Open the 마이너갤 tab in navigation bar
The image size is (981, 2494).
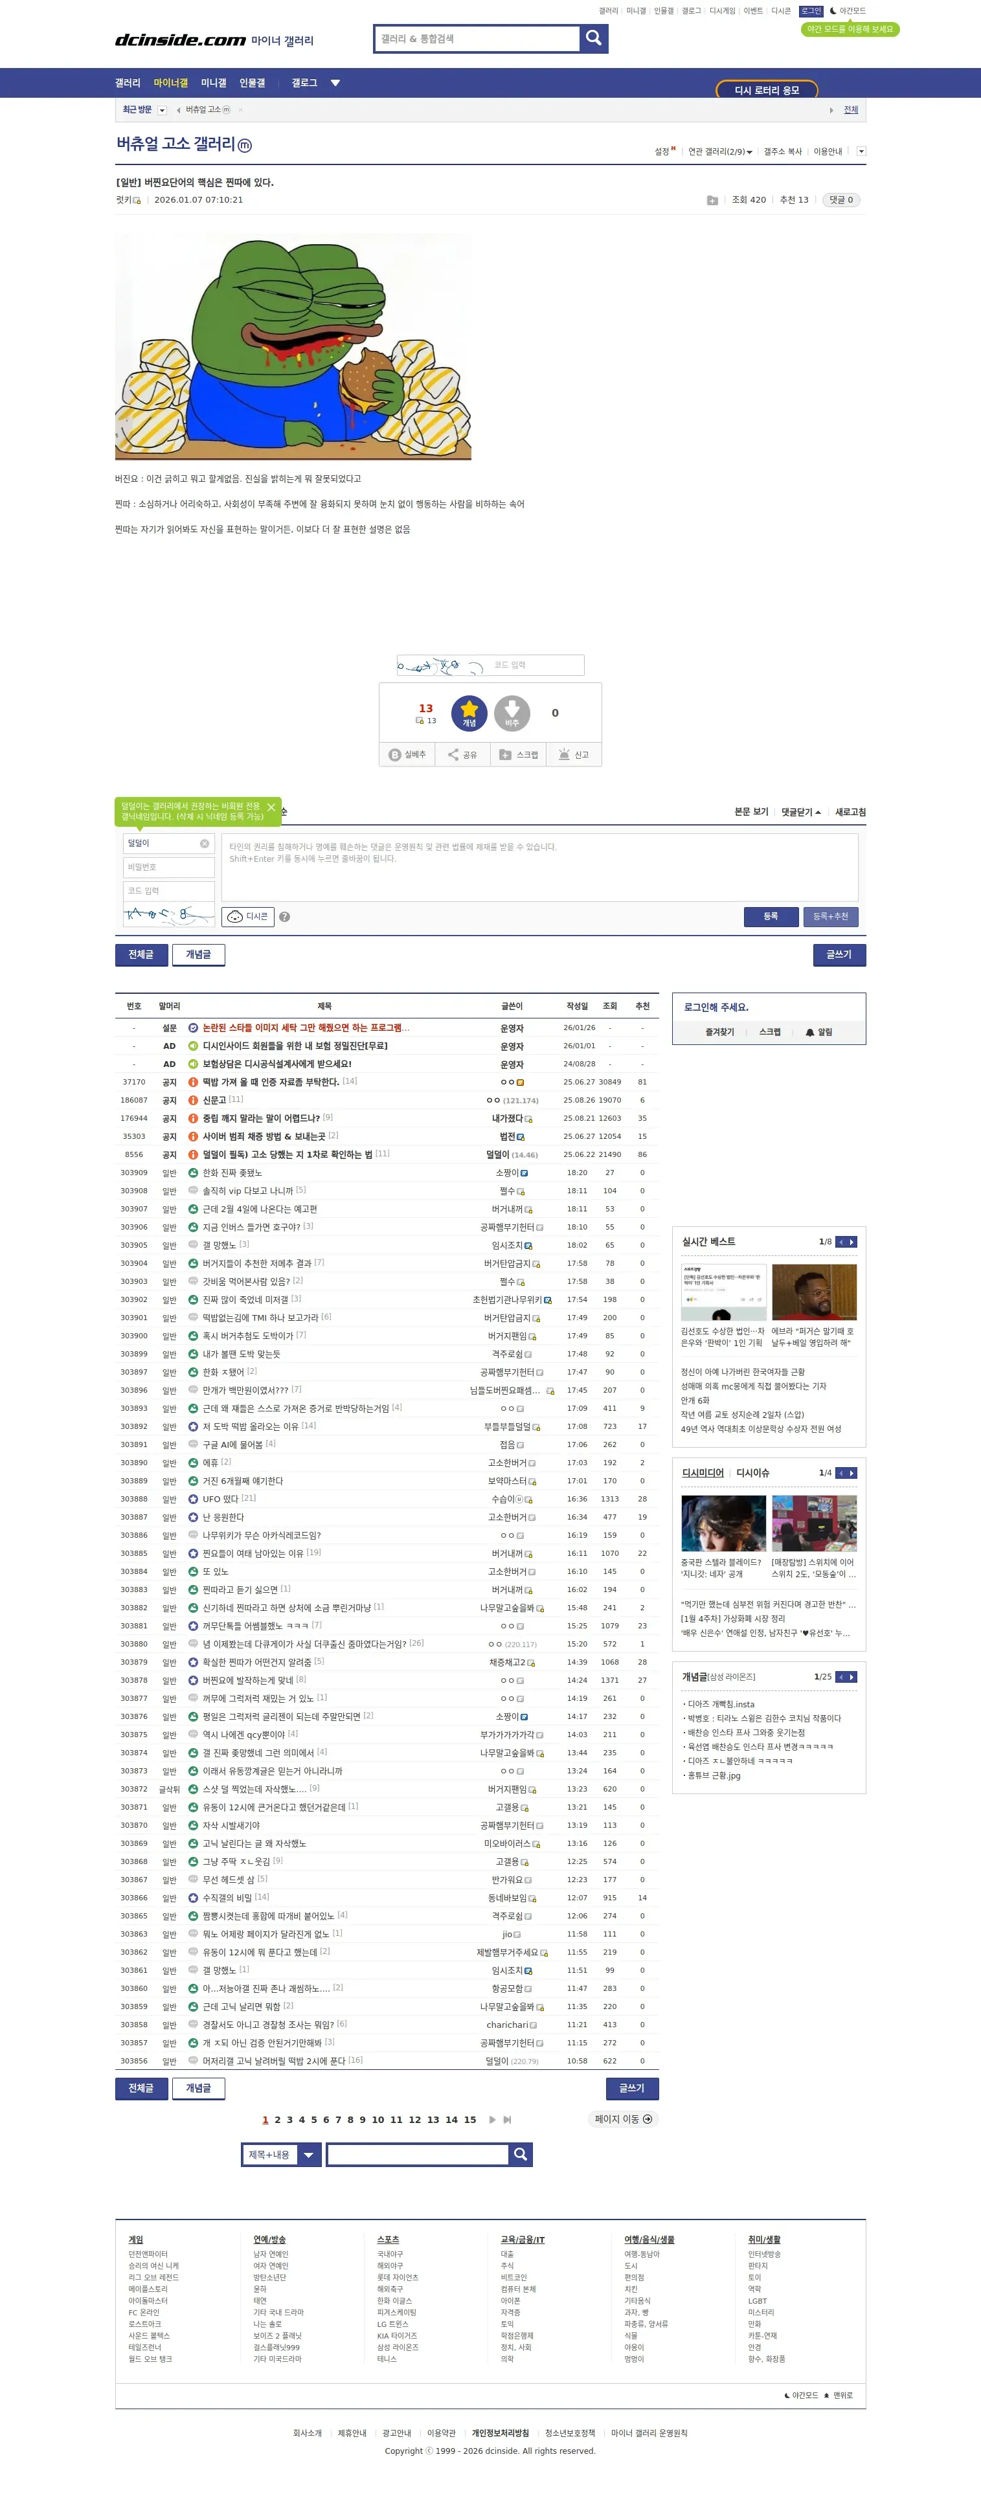point(170,84)
